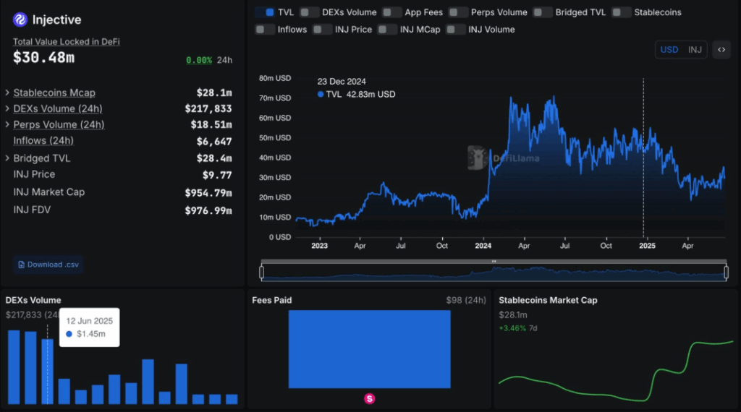
Task: Click the $98 (24h) fees value
Action: click(x=466, y=300)
